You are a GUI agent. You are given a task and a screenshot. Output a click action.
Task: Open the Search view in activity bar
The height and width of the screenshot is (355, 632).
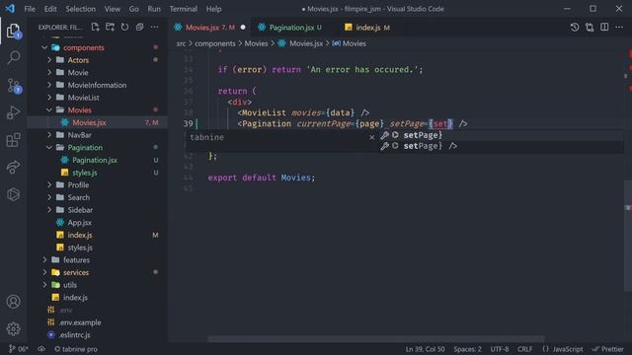(x=13, y=57)
